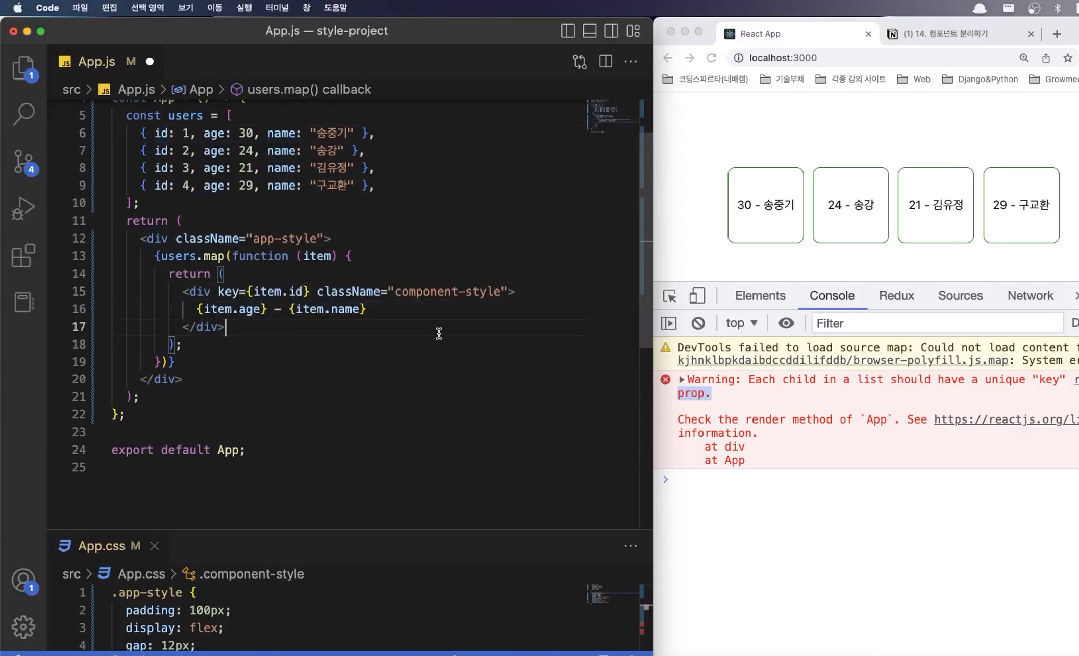Open a new browser tab
Image resolution: width=1079 pixels, height=656 pixels.
point(1057,34)
